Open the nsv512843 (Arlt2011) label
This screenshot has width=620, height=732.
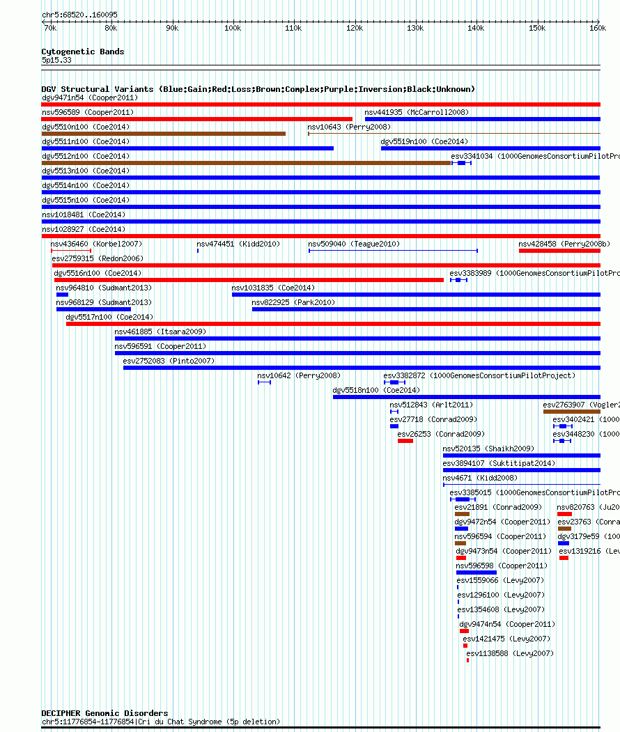[x=431, y=404]
